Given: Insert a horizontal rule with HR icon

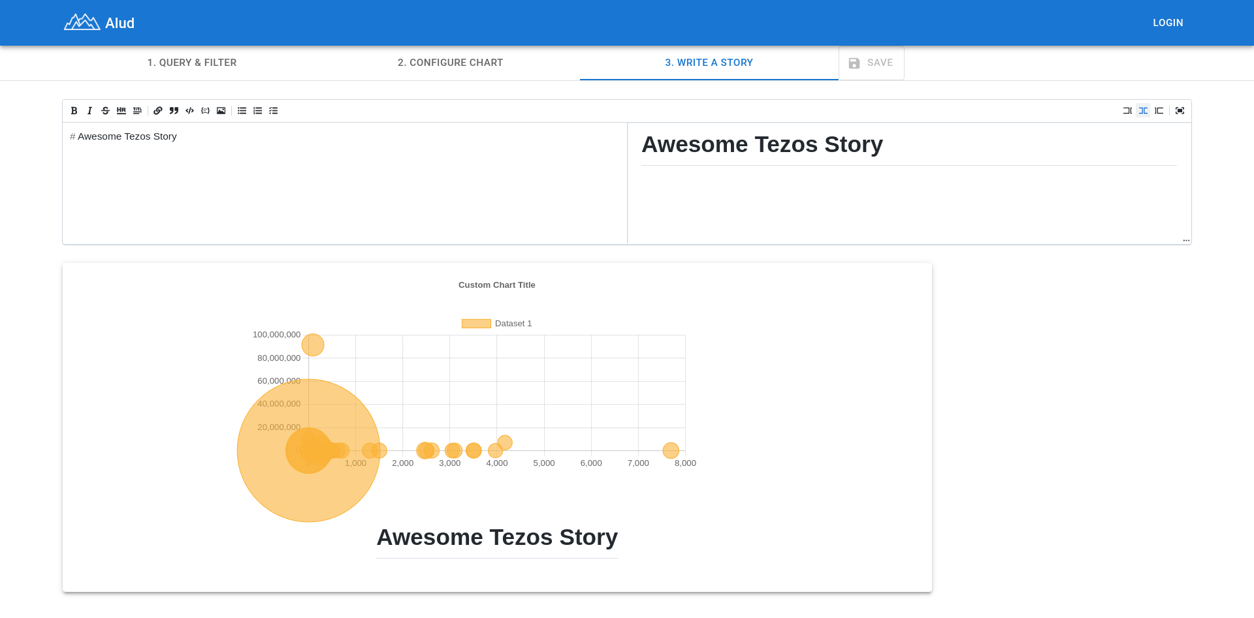Looking at the screenshot, I should (x=121, y=111).
